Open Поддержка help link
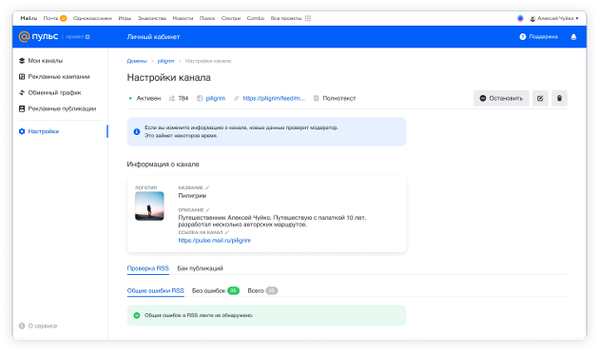 tap(539, 37)
